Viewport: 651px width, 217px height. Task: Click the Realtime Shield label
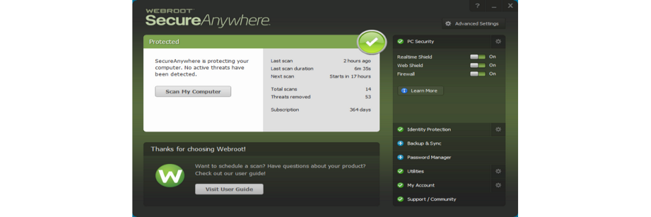coord(414,56)
